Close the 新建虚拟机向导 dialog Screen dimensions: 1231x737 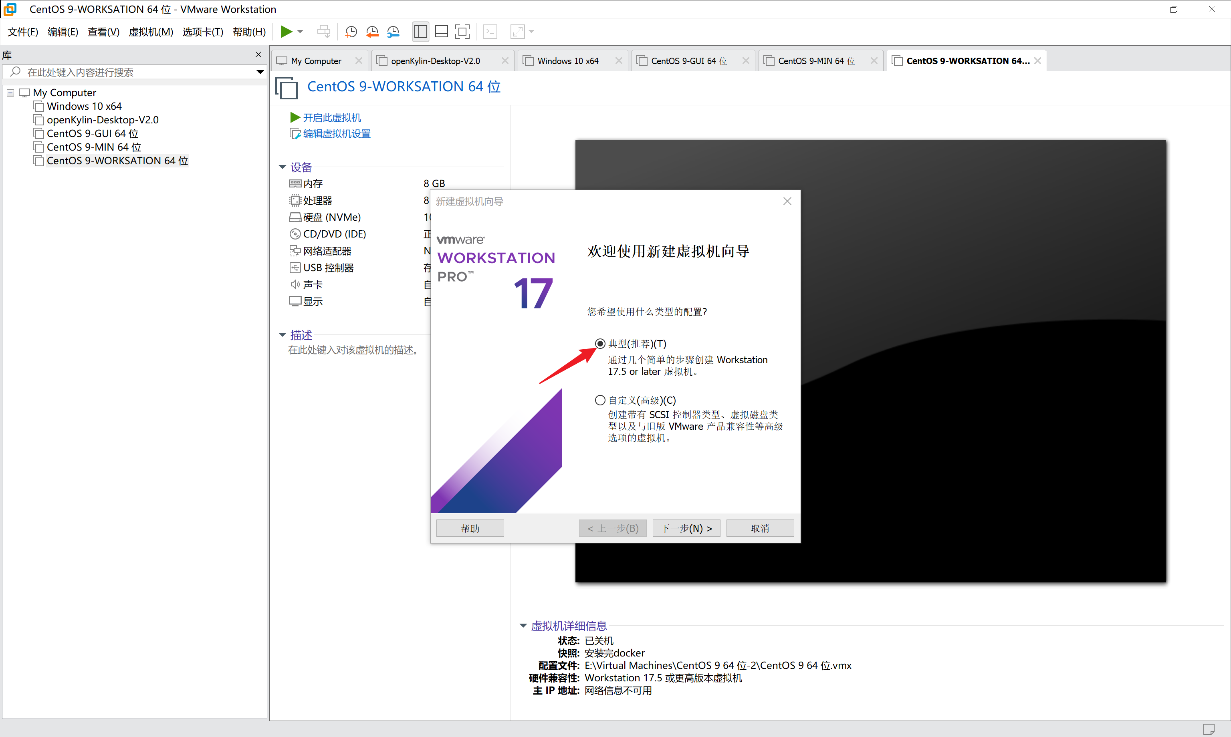coord(787,201)
